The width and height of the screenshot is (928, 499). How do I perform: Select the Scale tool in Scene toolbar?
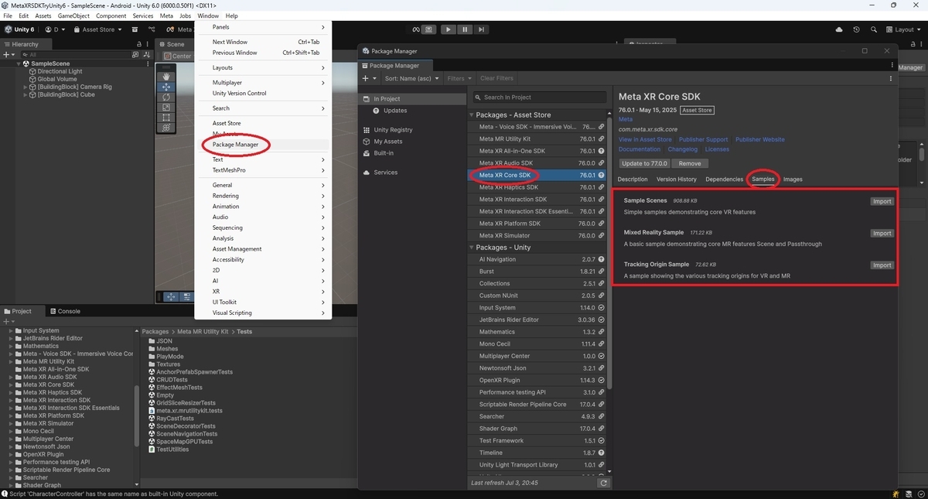coord(166,108)
